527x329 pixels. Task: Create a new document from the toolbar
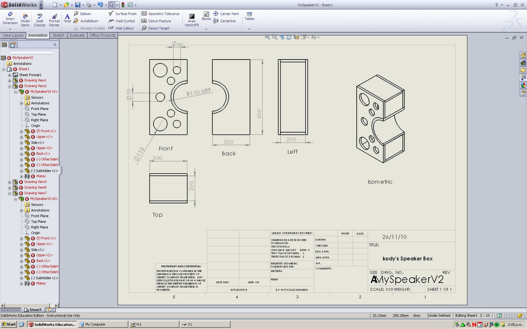(55, 5)
